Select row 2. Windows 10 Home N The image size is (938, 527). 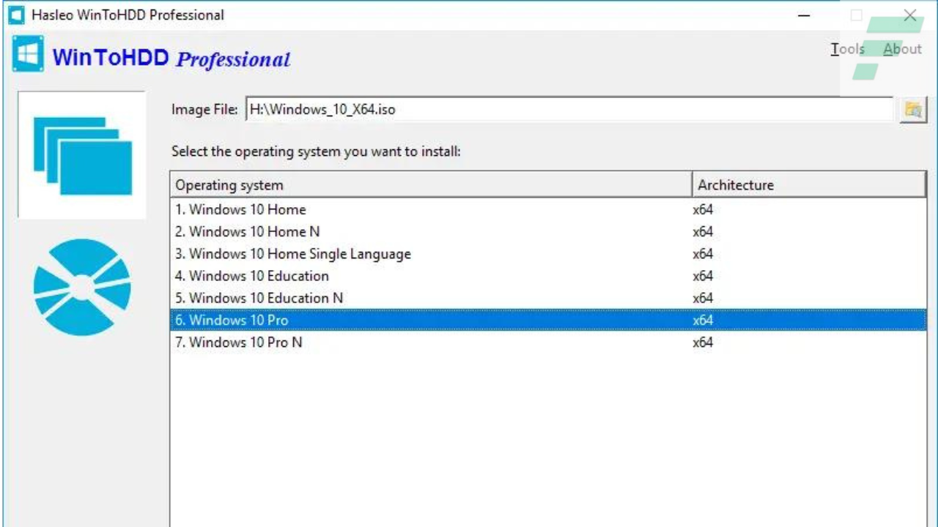coord(548,231)
